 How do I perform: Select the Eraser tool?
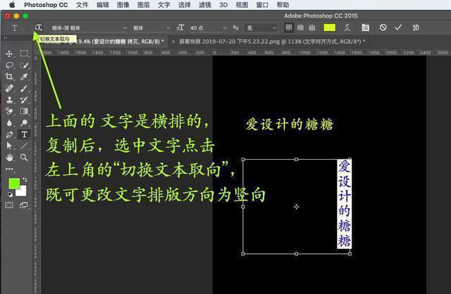[x=9, y=111]
